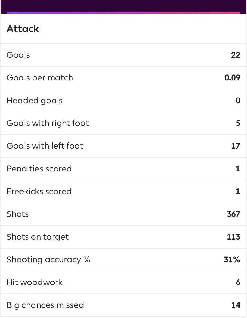Click the 31% shooting accuracy value
The width and height of the screenshot is (247, 318).
(232, 260)
